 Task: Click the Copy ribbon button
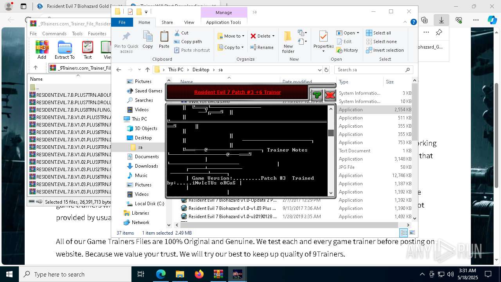(148, 40)
